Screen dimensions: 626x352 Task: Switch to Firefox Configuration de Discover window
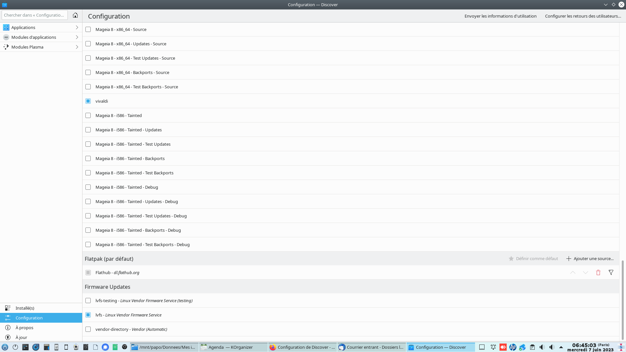pos(302,347)
